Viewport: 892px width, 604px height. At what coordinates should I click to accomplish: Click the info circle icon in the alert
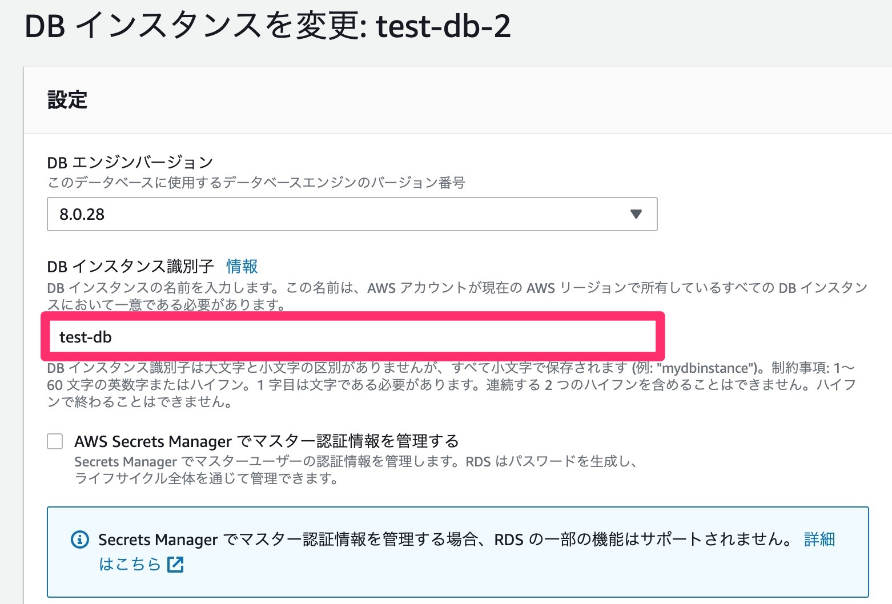pos(79,539)
